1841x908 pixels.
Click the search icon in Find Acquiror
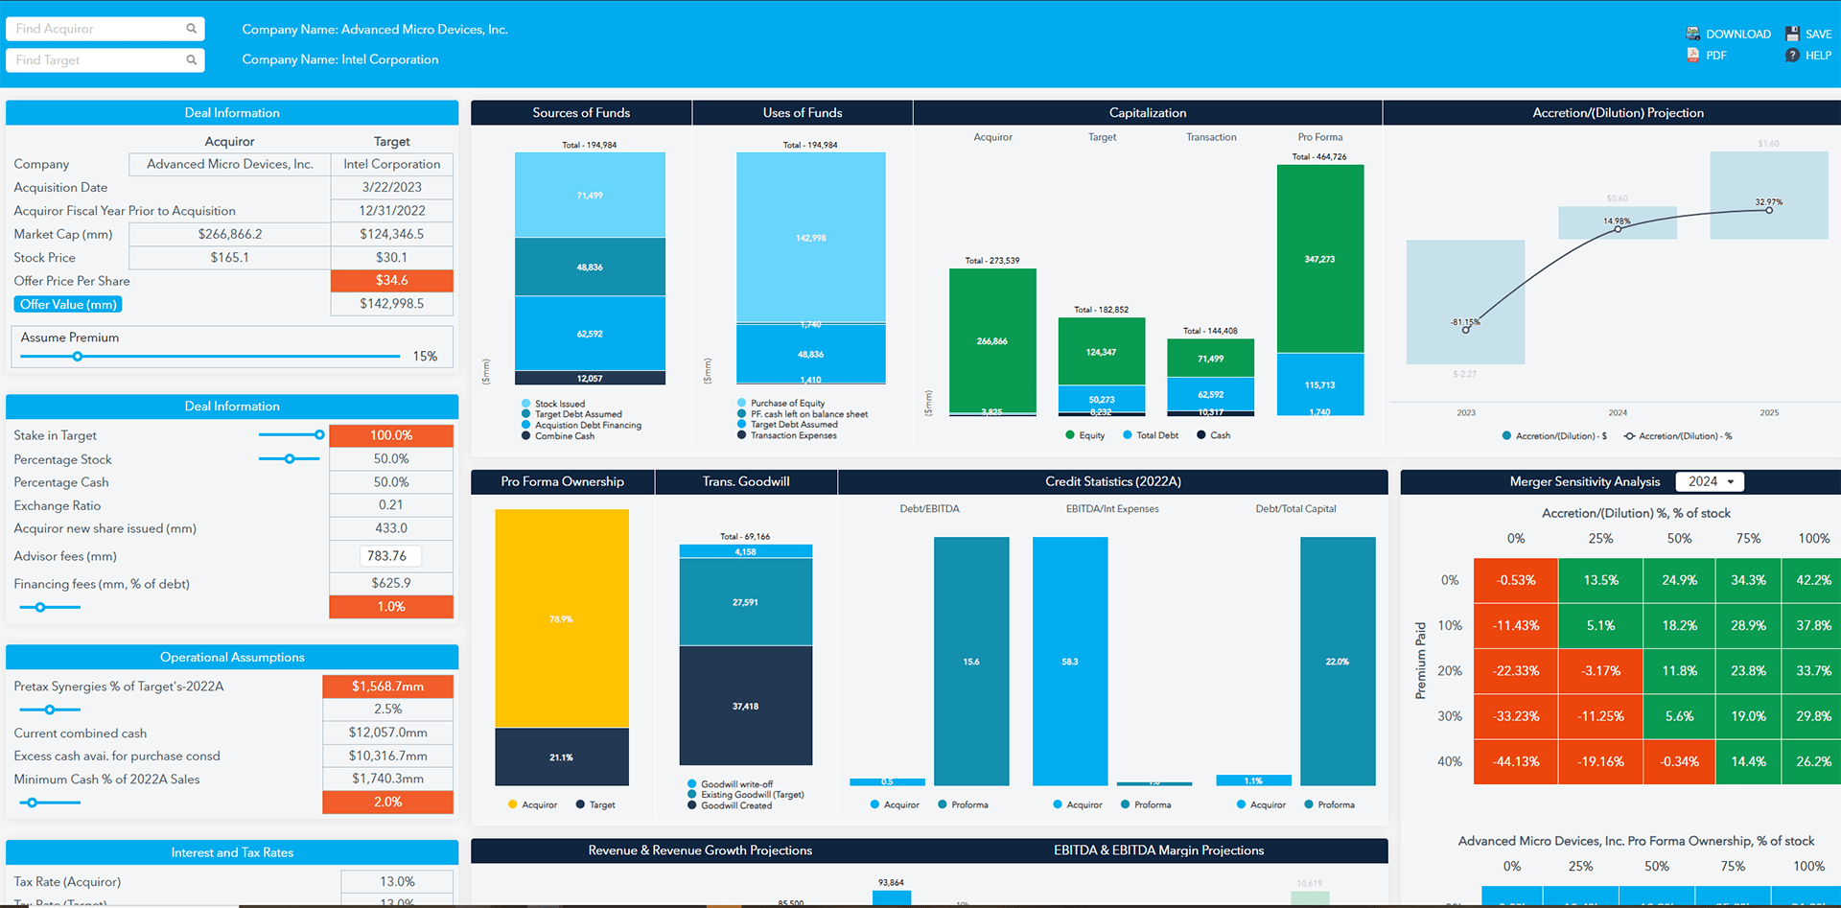(x=192, y=29)
